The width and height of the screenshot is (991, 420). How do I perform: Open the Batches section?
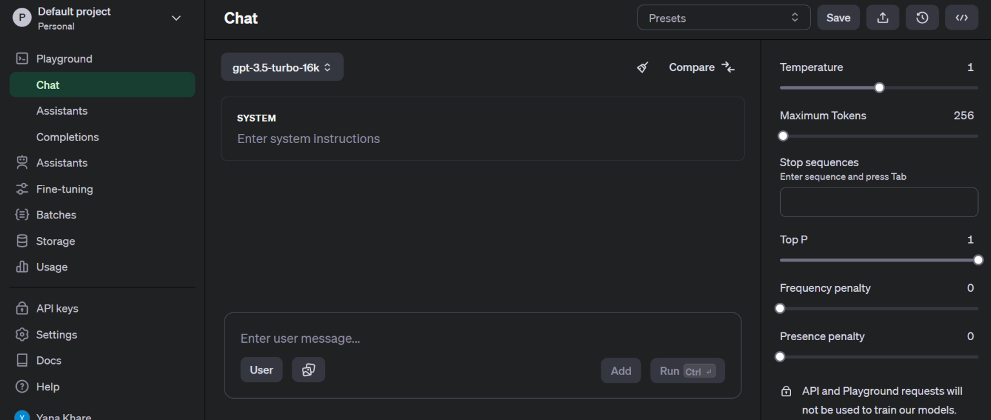[x=56, y=215]
